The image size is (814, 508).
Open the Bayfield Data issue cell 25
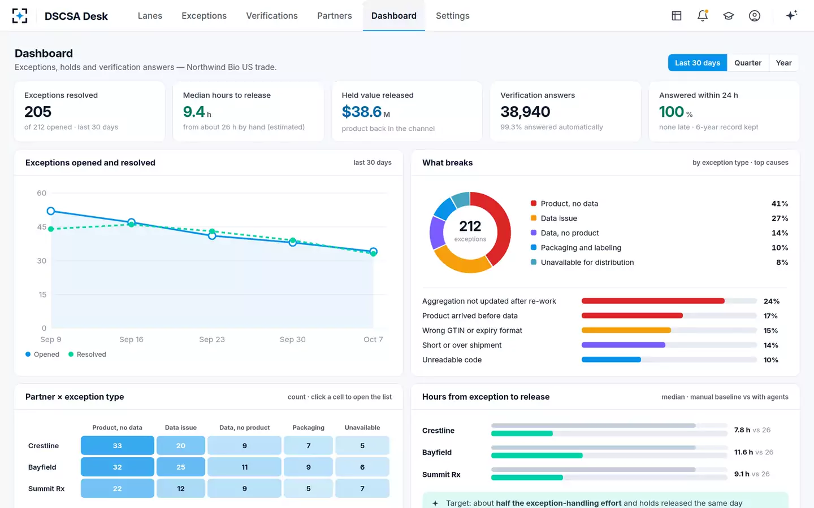click(x=181, y=467)
